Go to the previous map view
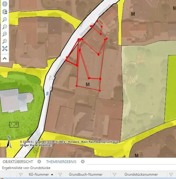176x179 pixels. pos(5,34)
